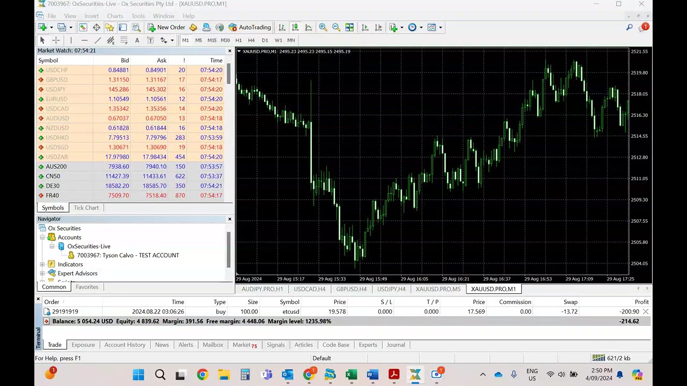
Task: Set timeframe to M5
Action: click(x=199, y=40)
